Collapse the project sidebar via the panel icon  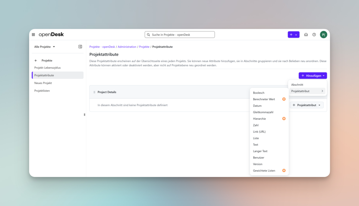point(81,47)
